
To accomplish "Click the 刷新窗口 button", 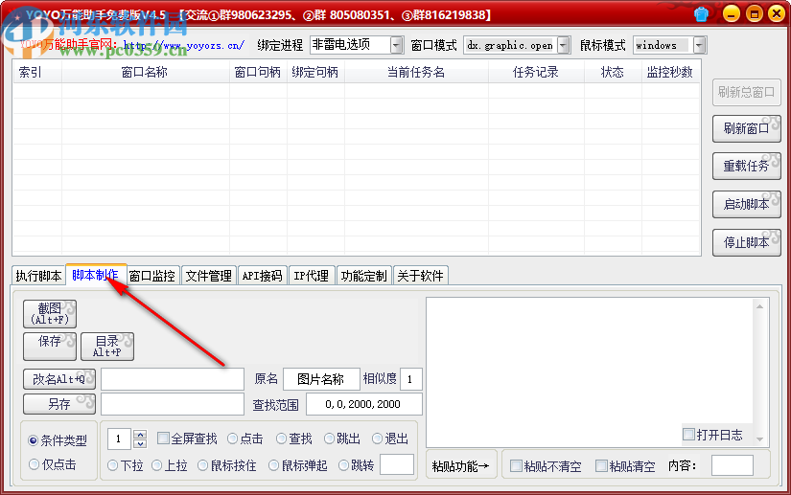I will [x=746, y=129].
